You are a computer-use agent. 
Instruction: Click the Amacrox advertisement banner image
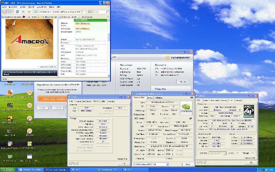click(x=29, y=39)
